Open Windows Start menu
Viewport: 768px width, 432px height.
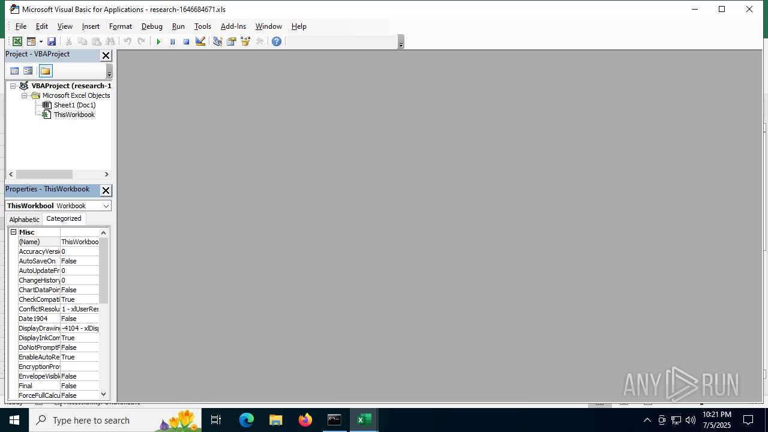coord(14,420)
